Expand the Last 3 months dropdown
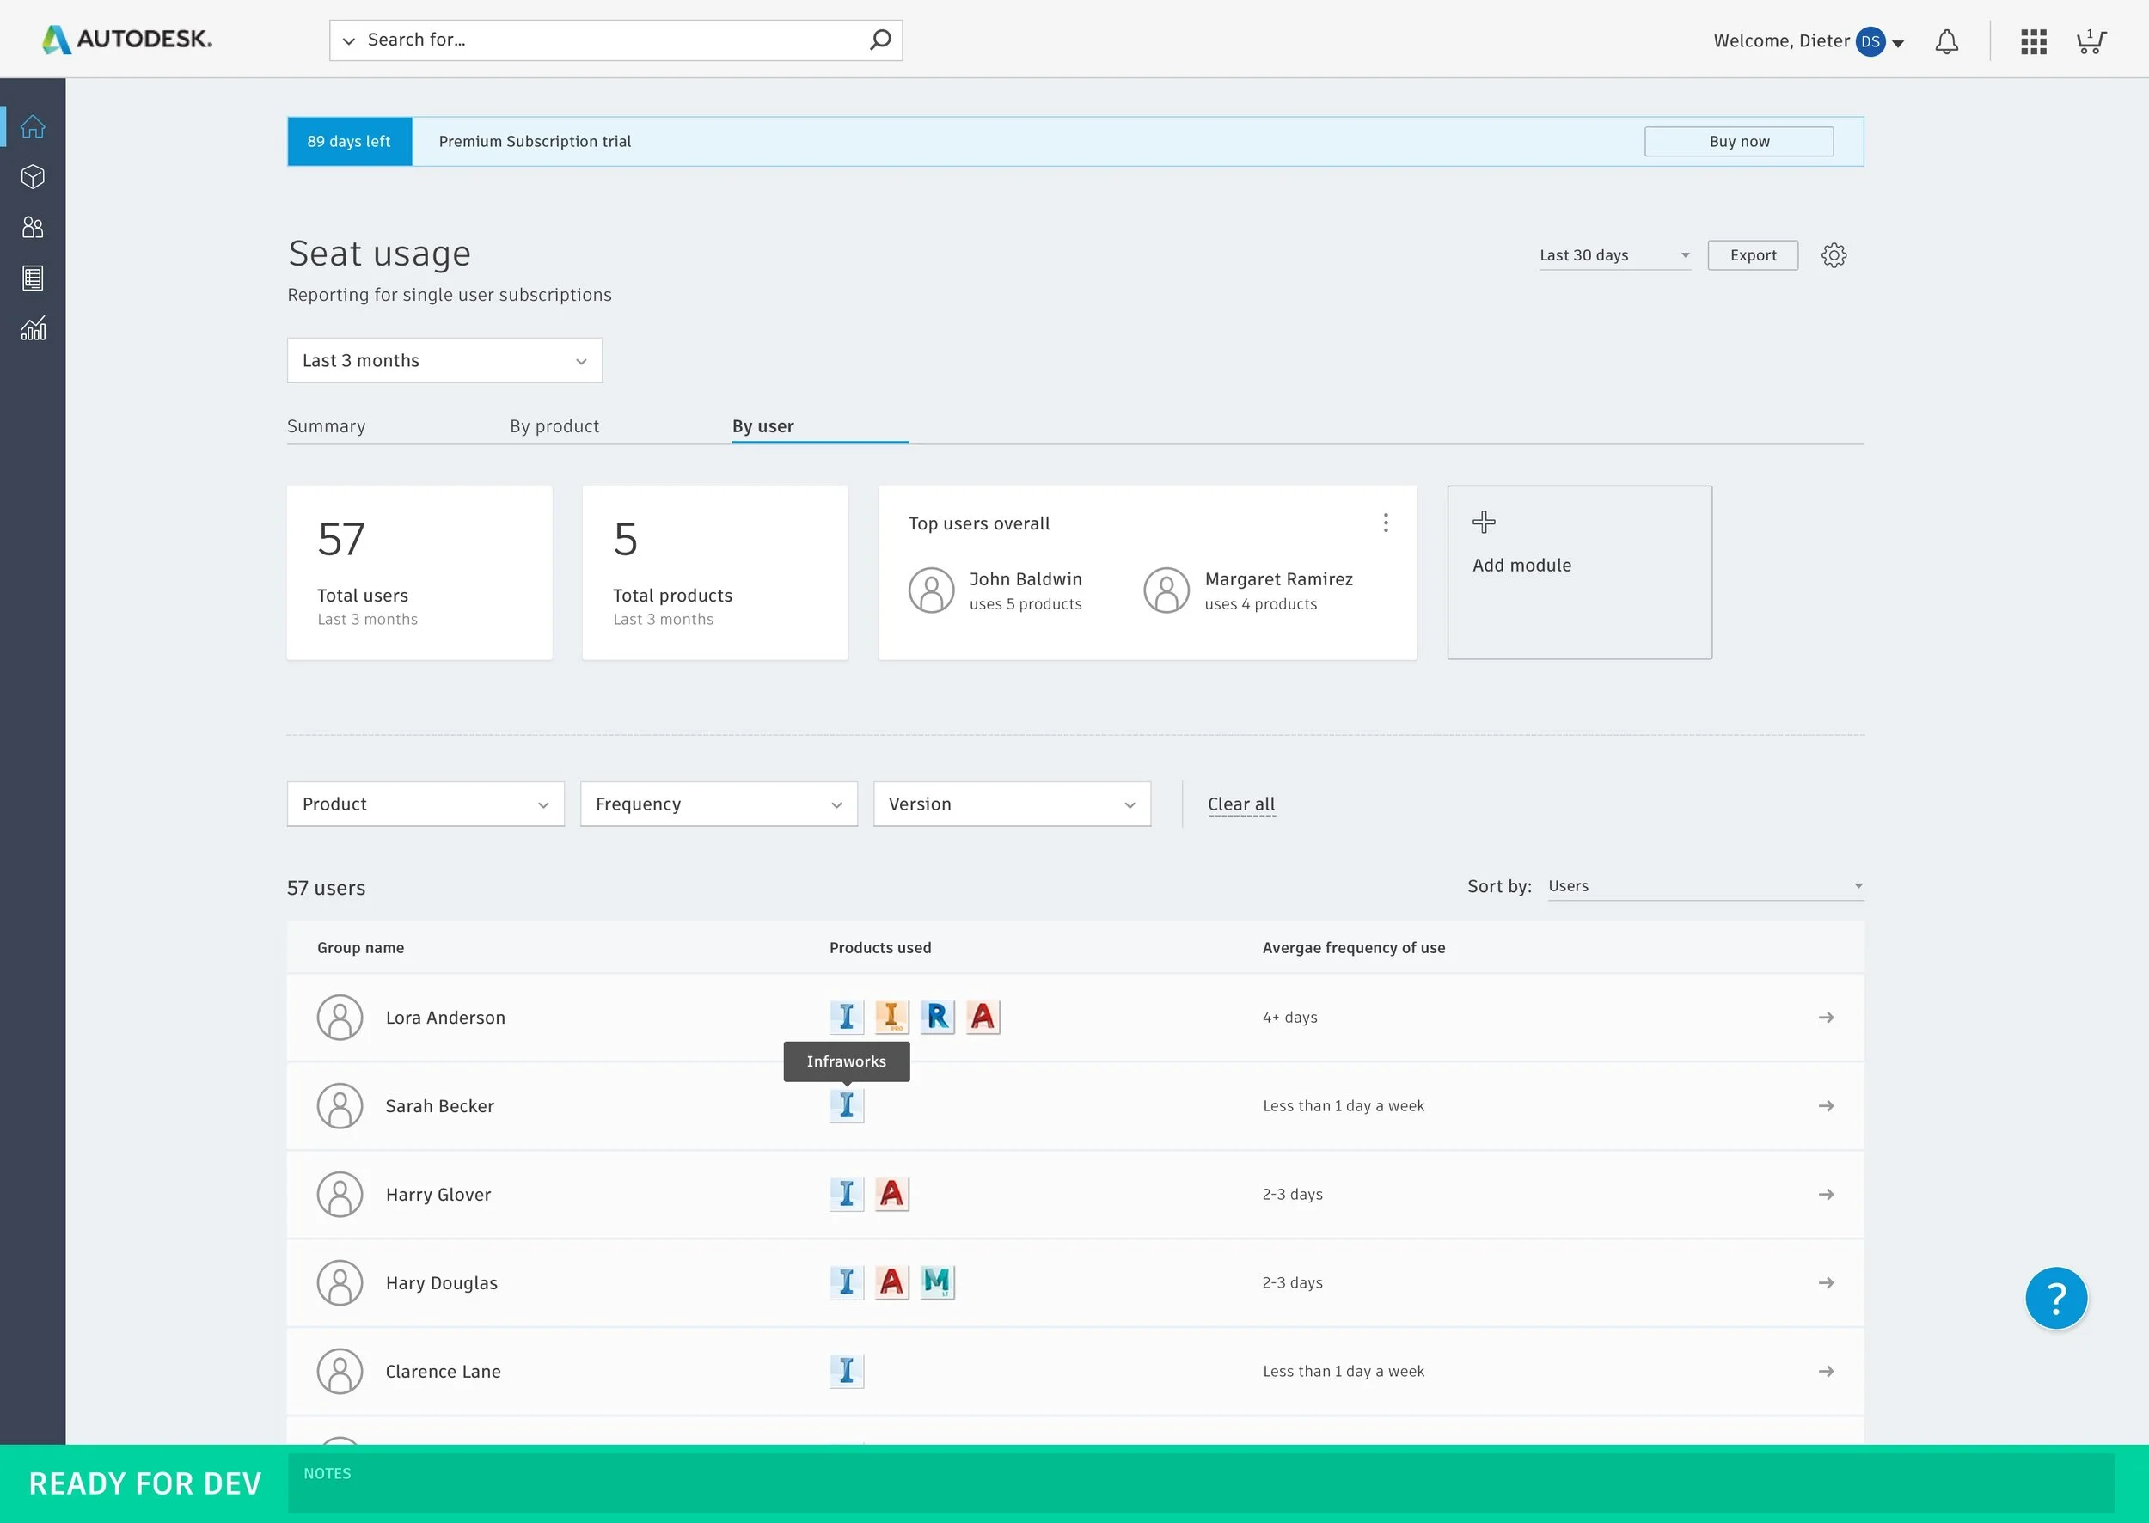This screenshot has width=2149, height=1523. (x=444, y=360)
